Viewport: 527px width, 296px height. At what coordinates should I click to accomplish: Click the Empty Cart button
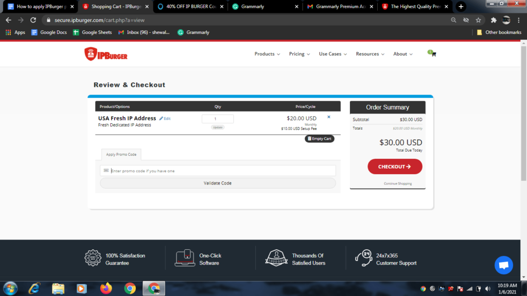click(320, 139)
